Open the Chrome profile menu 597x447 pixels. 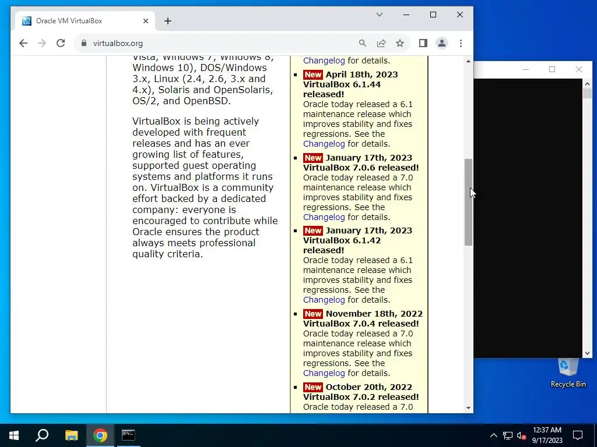(442, 43)
